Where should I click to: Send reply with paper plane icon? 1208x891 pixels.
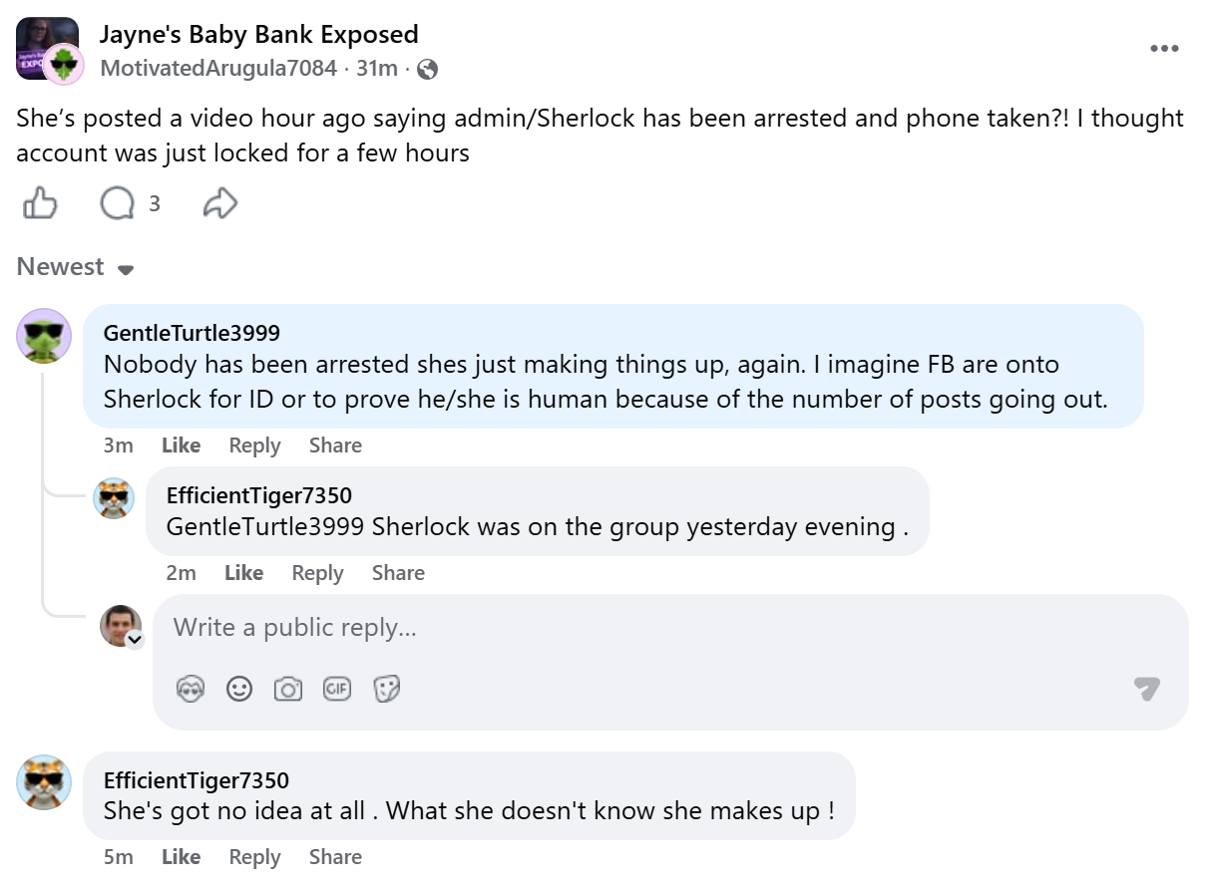[1146, 689]
